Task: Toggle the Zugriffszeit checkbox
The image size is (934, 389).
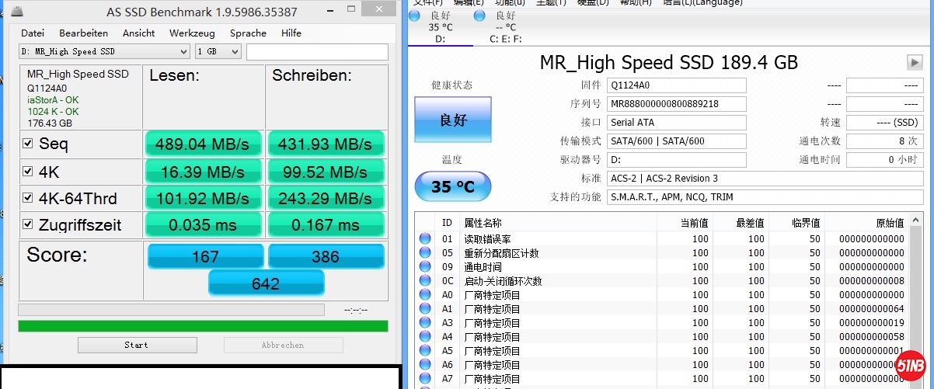Action: pos(28,225)
